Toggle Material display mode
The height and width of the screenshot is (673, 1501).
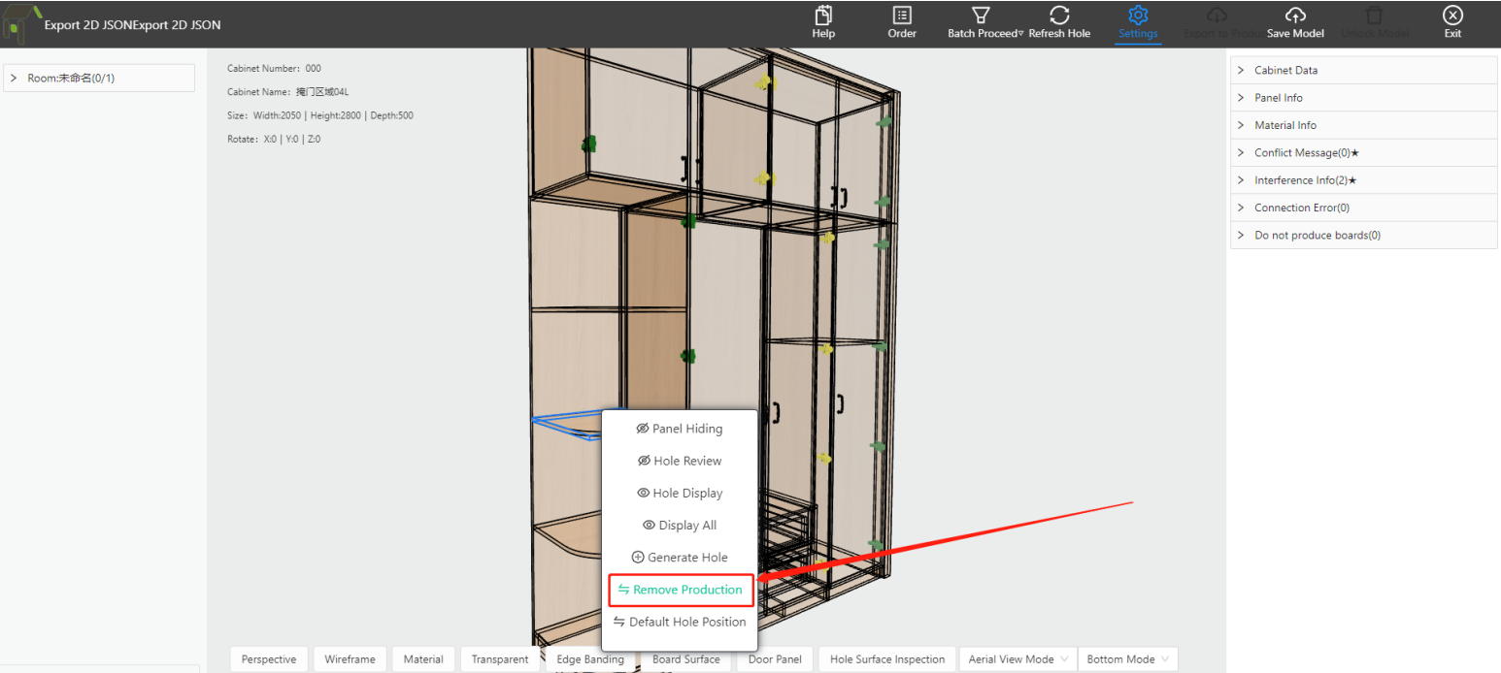[423, 659]
